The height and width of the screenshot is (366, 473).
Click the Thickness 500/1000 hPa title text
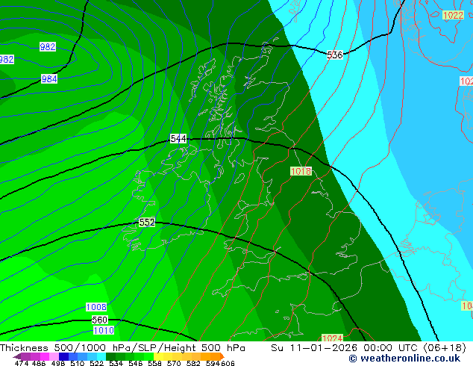pyautogui.click(x=66, y=348)
